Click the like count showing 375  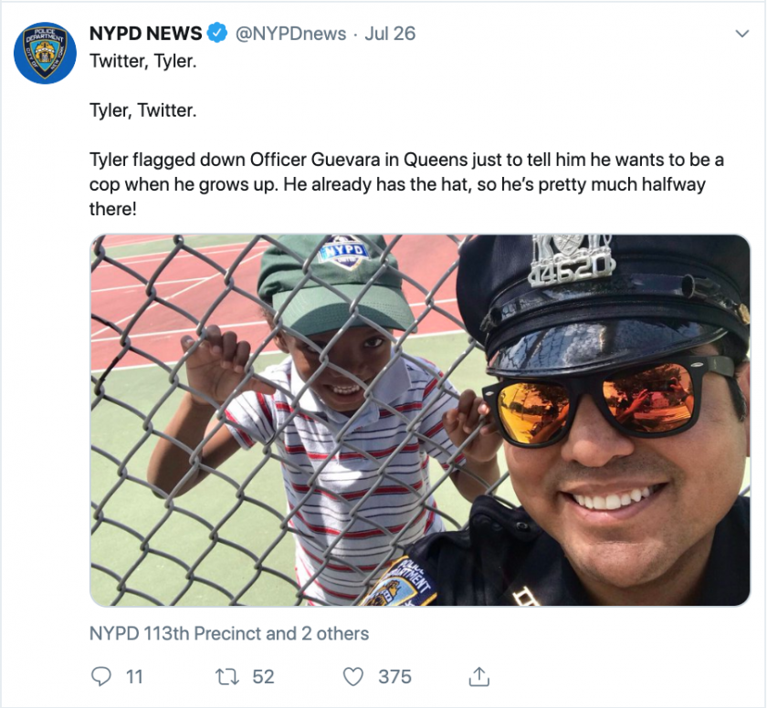pos(394,677)
